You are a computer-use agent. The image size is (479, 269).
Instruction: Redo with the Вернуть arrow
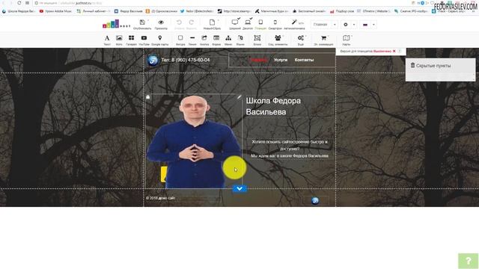[192, 22]
